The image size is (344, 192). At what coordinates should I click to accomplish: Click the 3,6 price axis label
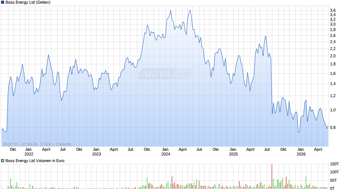(333, 10)
